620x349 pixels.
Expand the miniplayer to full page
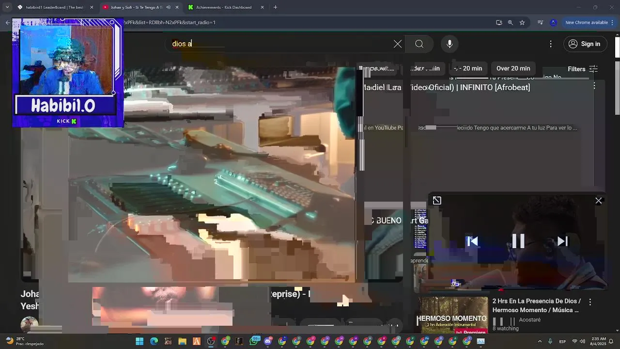(437, 201)
